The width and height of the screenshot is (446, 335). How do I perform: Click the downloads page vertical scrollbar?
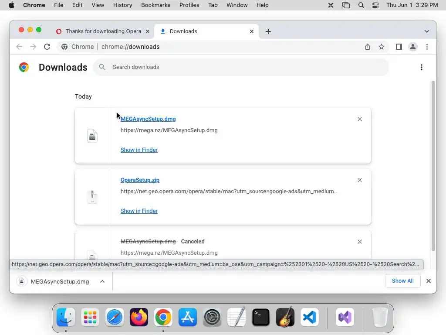(x=433, y=166)
